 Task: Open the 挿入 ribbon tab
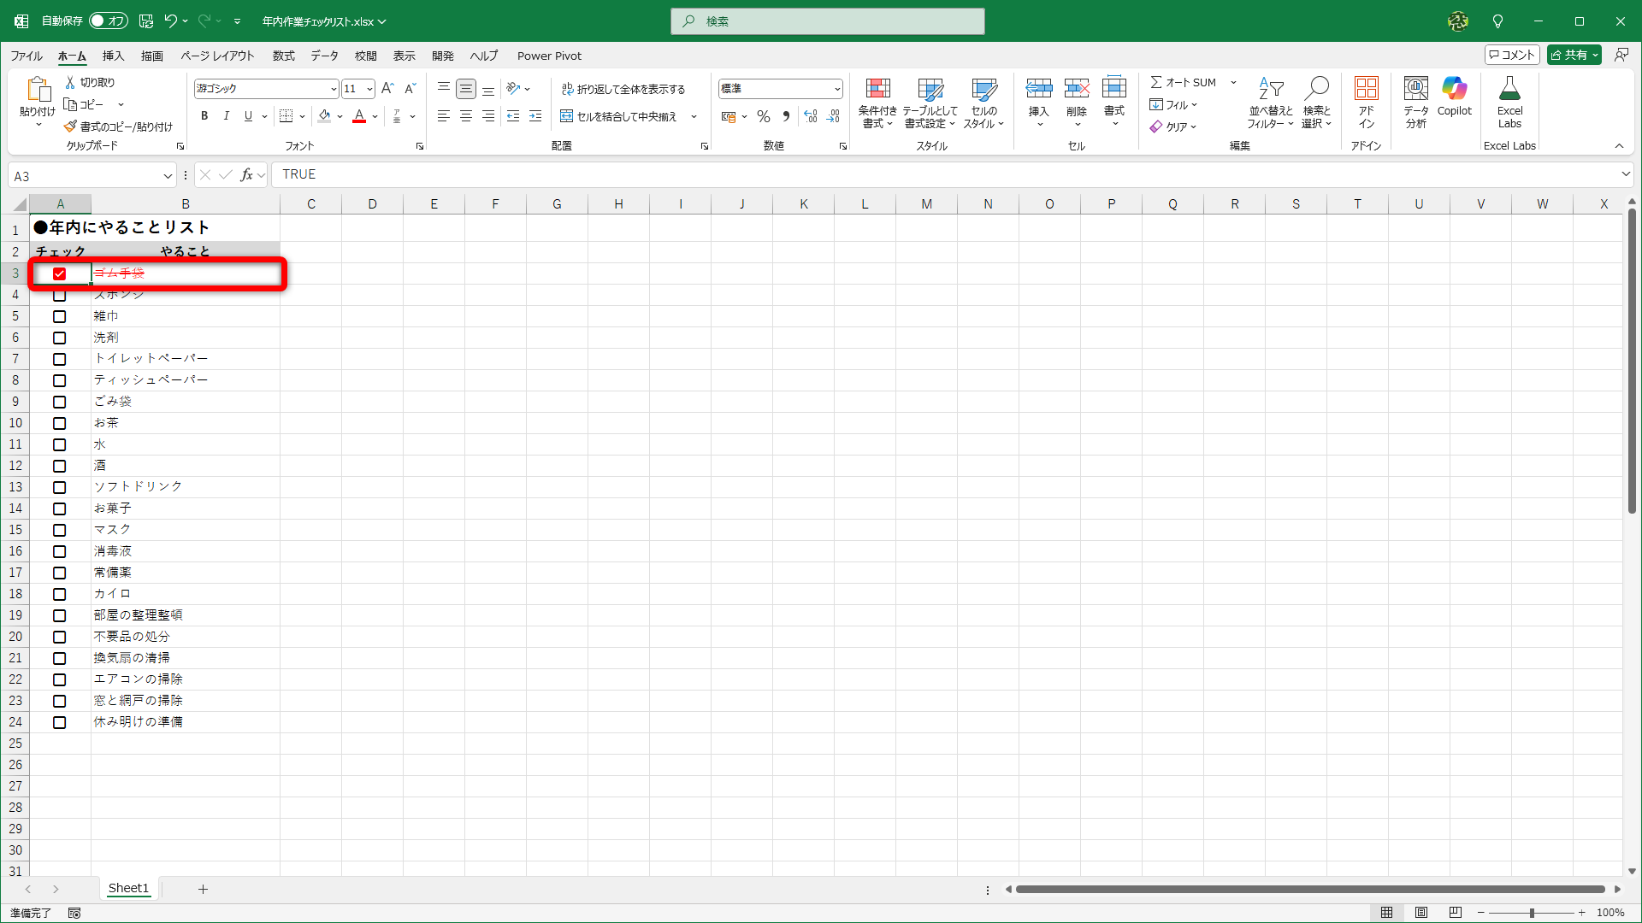[113, 56]
